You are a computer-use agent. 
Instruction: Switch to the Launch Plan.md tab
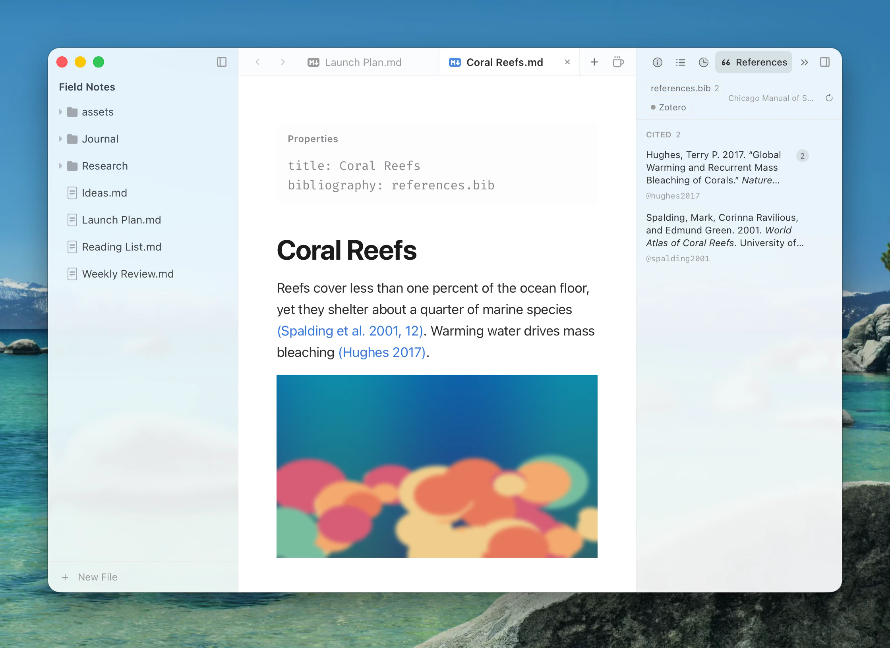[x=354, y=62]
